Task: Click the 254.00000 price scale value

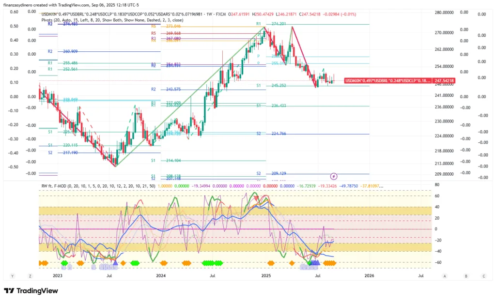Action: 444,66
